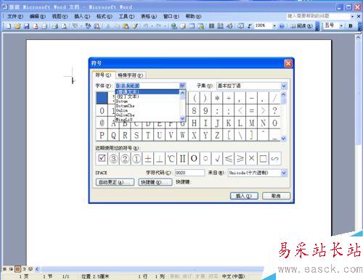Open the 表格 Table menu

coord(149,17)
